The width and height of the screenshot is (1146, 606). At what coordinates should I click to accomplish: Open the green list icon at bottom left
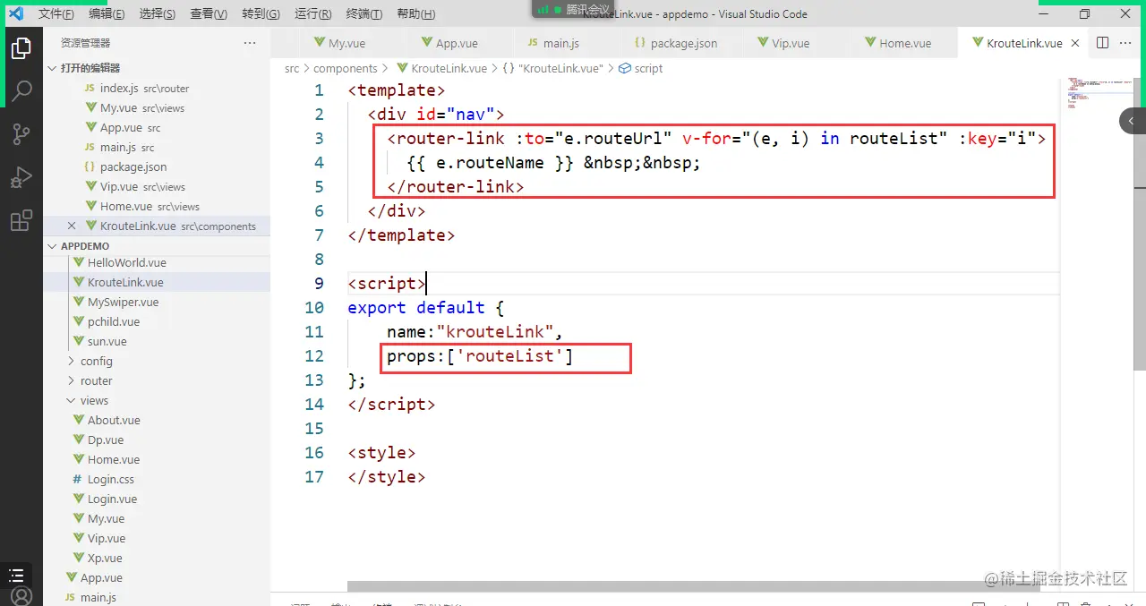click(16, 575)
